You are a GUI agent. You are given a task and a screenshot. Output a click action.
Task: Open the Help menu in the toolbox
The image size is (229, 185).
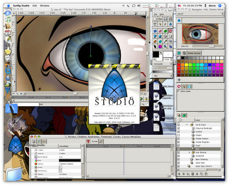point(162,14)
